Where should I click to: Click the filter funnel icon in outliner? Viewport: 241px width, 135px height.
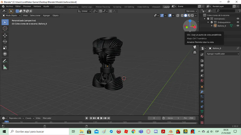point(239,11)
